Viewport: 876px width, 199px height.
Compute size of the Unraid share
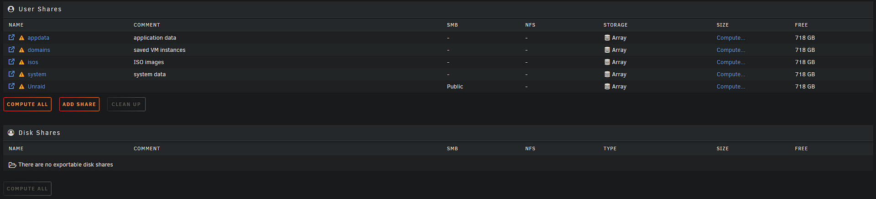(730, 87)
